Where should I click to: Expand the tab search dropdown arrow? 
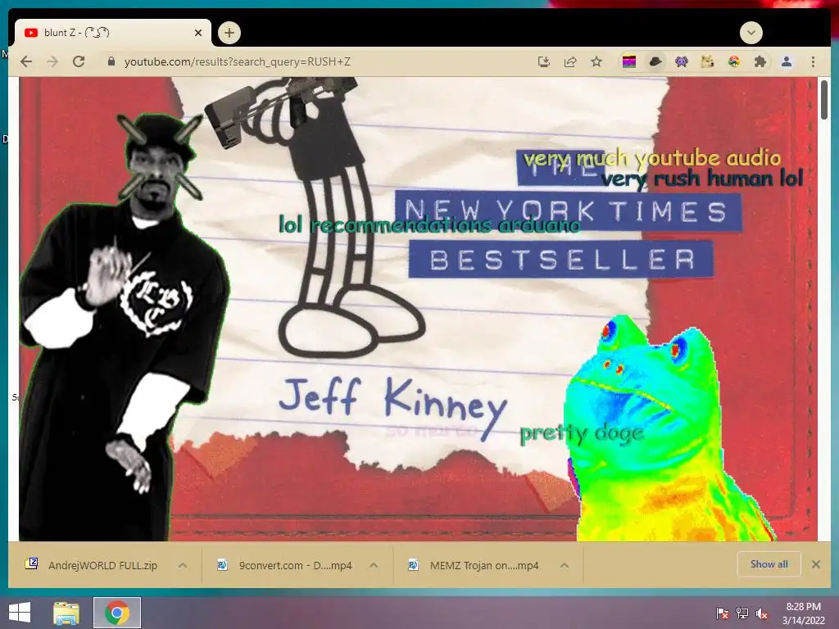point(751,33)
